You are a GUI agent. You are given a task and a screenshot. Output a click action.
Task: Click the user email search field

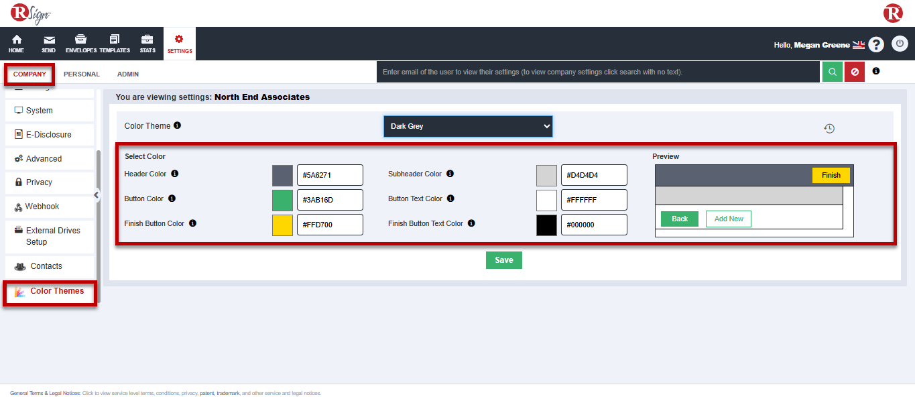pos(599,72)
